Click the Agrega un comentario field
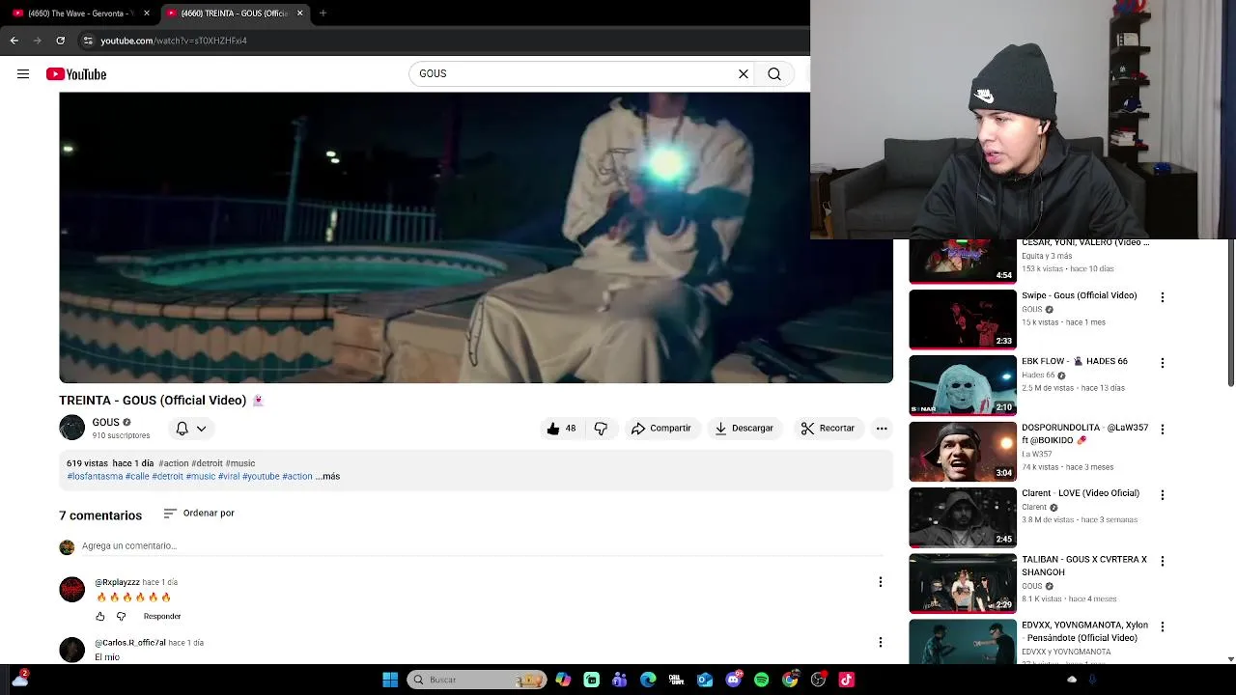1236x695 pixels. click(x=483, y=546)
